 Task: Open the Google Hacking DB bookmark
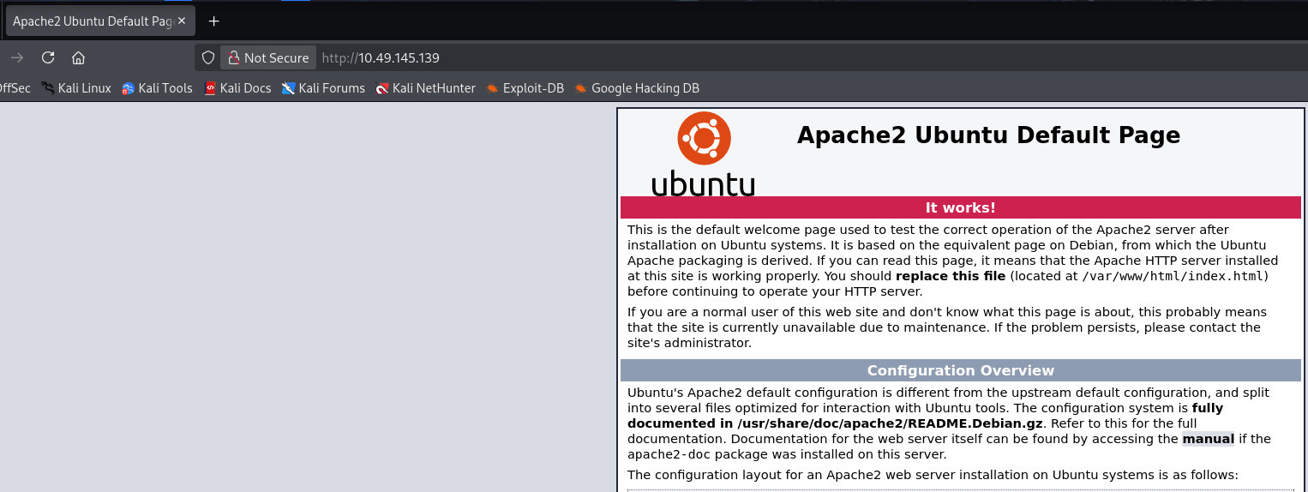coord(637,88)
